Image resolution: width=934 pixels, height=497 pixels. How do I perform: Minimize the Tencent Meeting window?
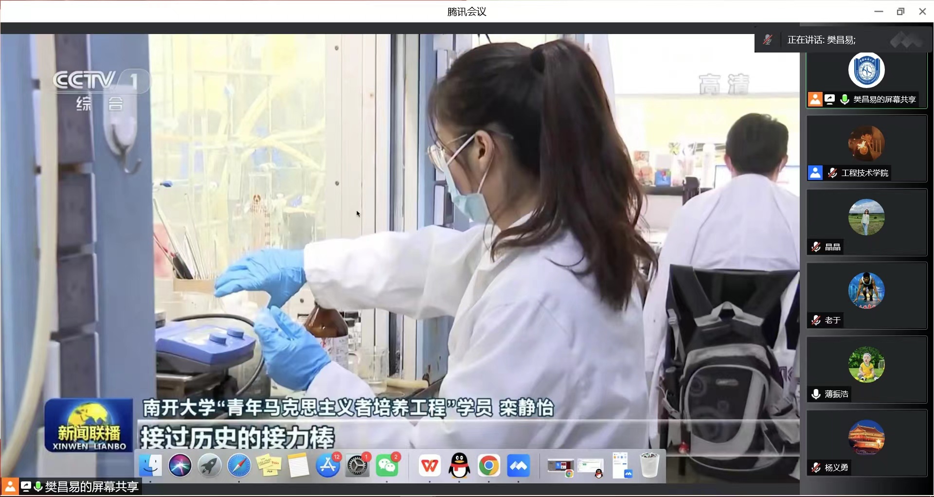pyautogui.click(x=879, y=12)
